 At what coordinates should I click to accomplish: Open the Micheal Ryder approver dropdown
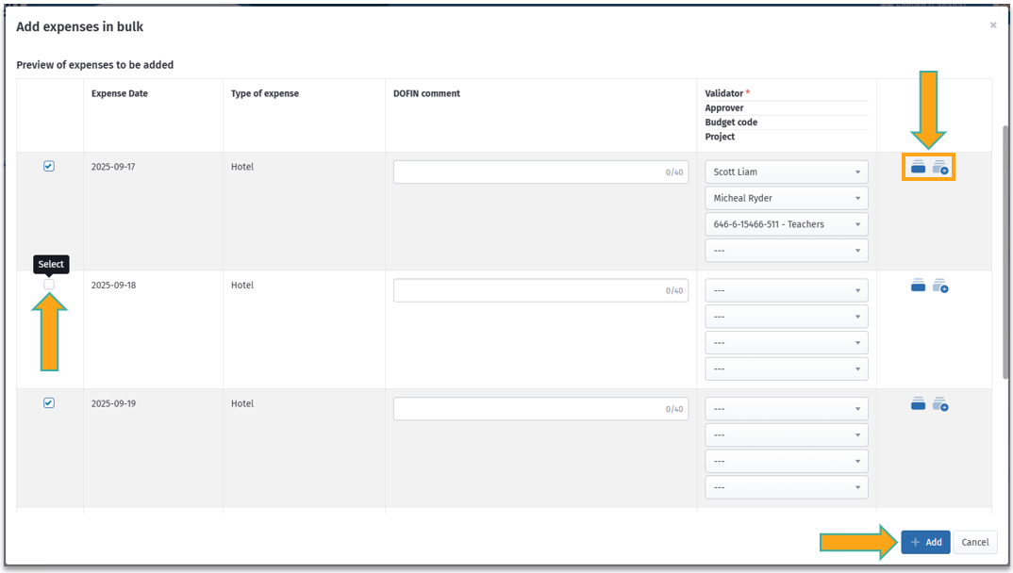click(787, 198)
